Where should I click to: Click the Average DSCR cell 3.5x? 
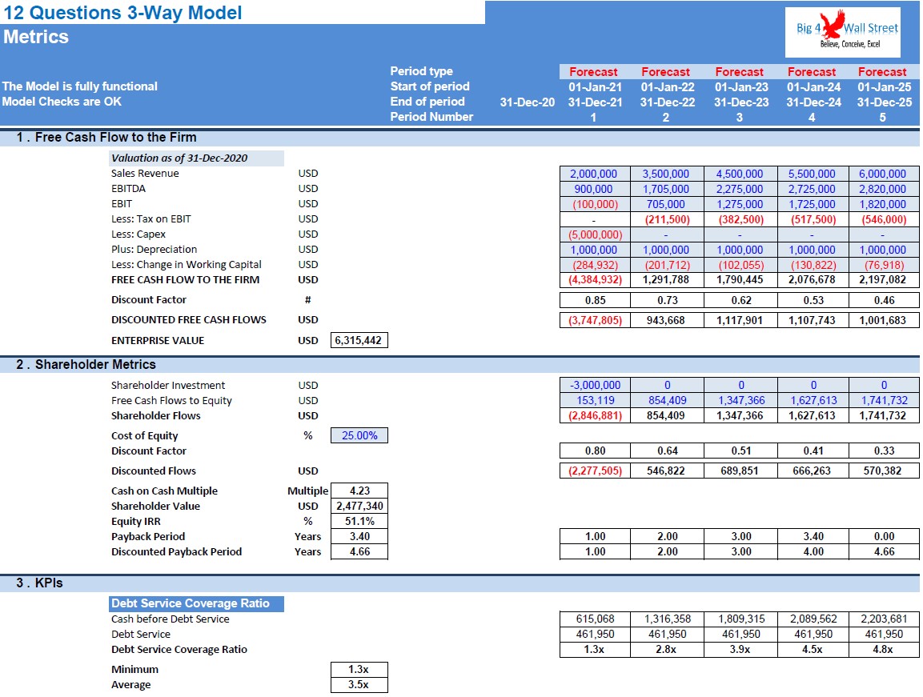tap(359, 685)
